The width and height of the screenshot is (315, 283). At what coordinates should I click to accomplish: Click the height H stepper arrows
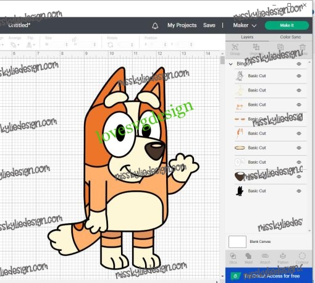[x=94, y=44]
